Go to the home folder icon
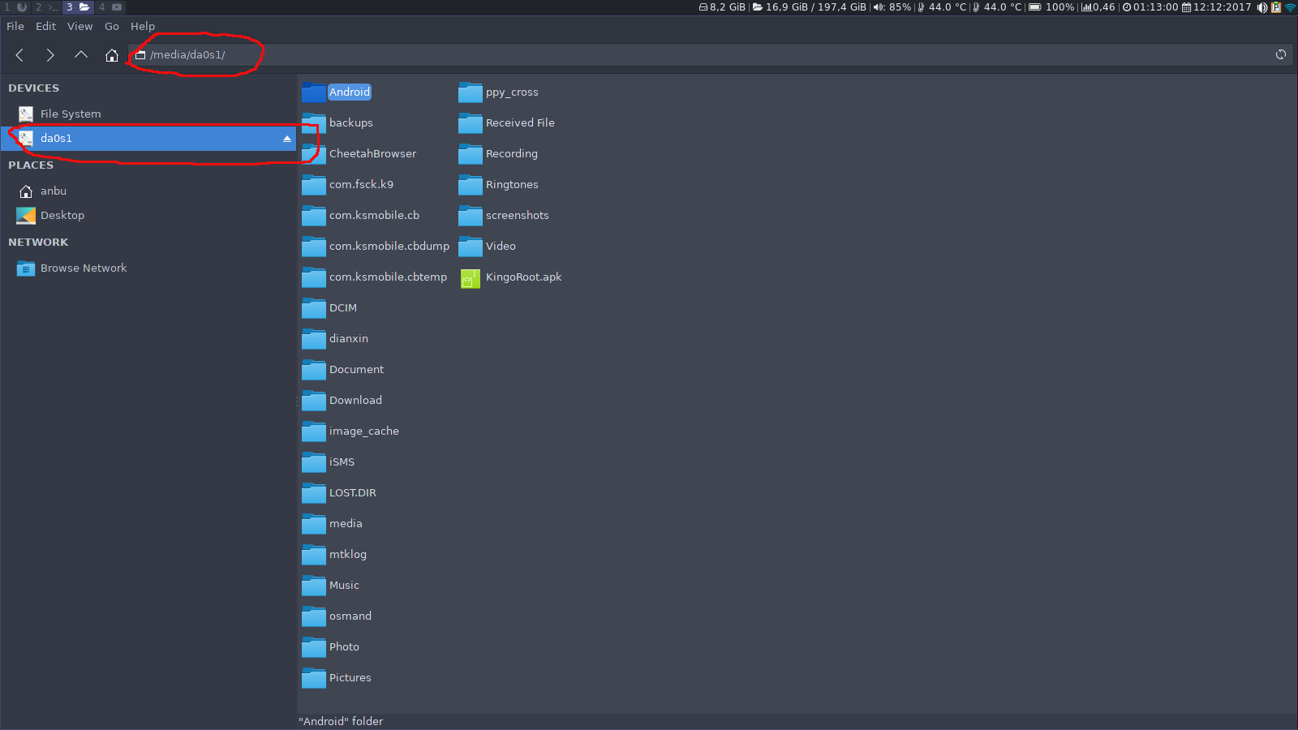 point(112,55)
